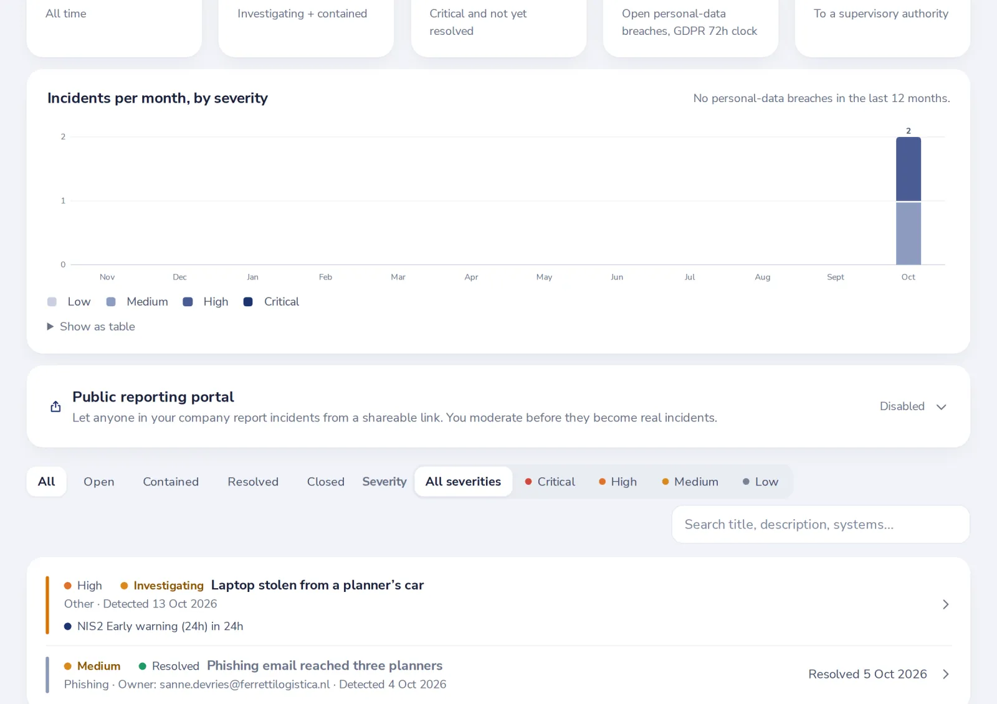Filter incidents by Closed status
This screenshot has width=997, height=704.
325,482
